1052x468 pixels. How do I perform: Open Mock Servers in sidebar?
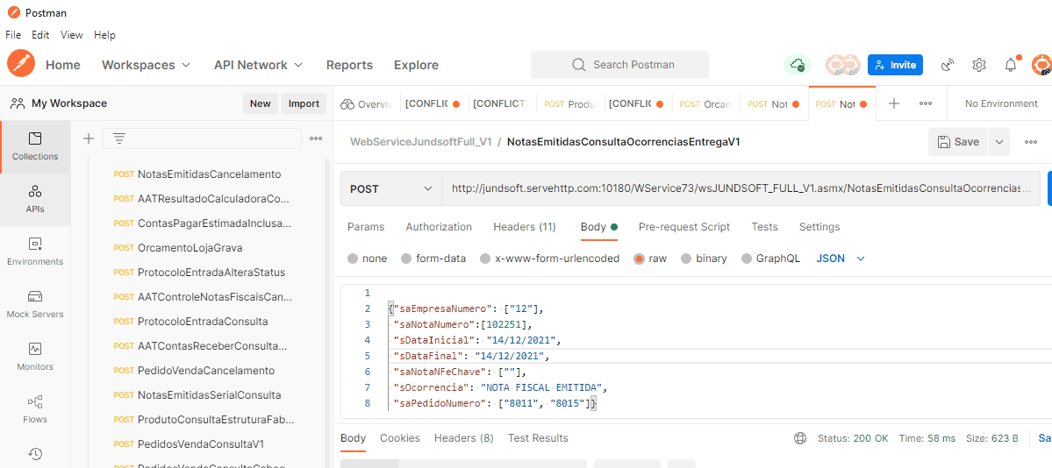tap(35, 304)
